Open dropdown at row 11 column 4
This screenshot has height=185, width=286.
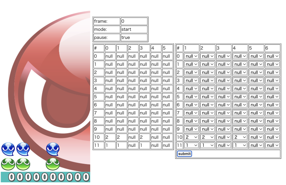(240, 145)
